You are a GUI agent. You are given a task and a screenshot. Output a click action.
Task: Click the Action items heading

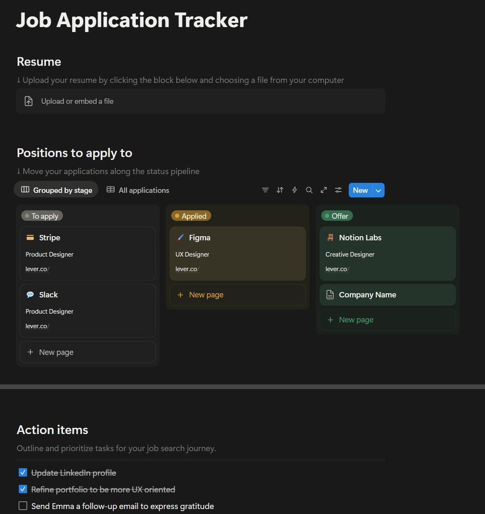tap(53, 430)
